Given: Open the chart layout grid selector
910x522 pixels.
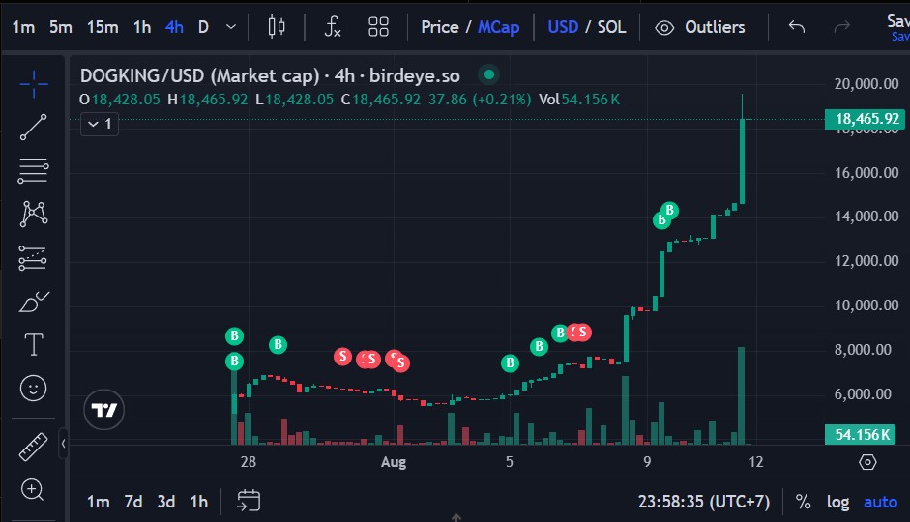Looking at the screenshot, I should tap(378, 27).
